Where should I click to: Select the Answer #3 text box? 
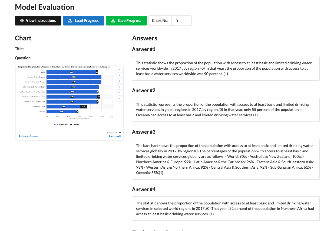(x=226, y=159)
